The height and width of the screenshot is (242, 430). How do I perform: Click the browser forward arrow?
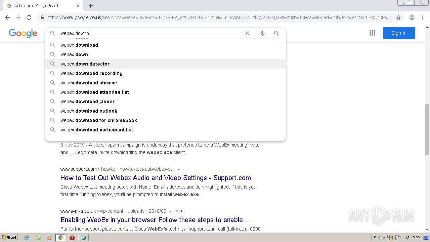18,17
